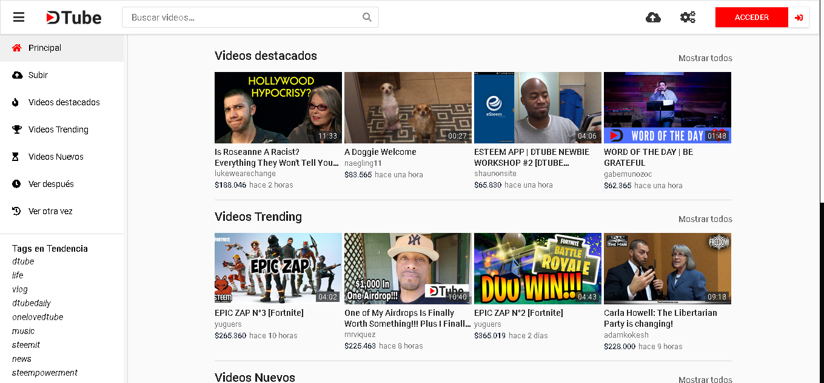The height and width of the screenshot is (383, 824).
Task: Click the dtube trending tag
Action: pyautogui.click(x=23, y=261)
